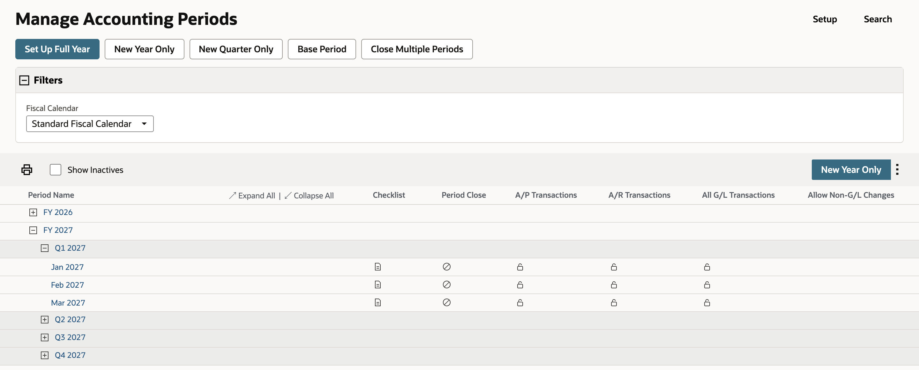Click the Period Close icon for Jan 2027
919x370 pixels.
click(447, 267)
